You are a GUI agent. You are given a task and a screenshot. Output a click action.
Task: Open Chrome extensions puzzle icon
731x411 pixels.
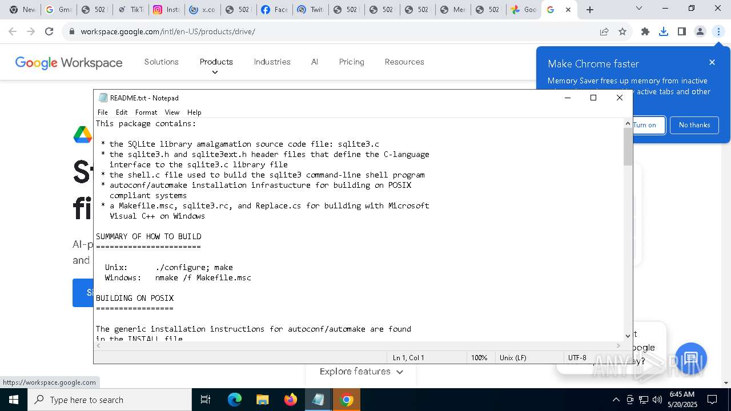(x=645, y=31)
